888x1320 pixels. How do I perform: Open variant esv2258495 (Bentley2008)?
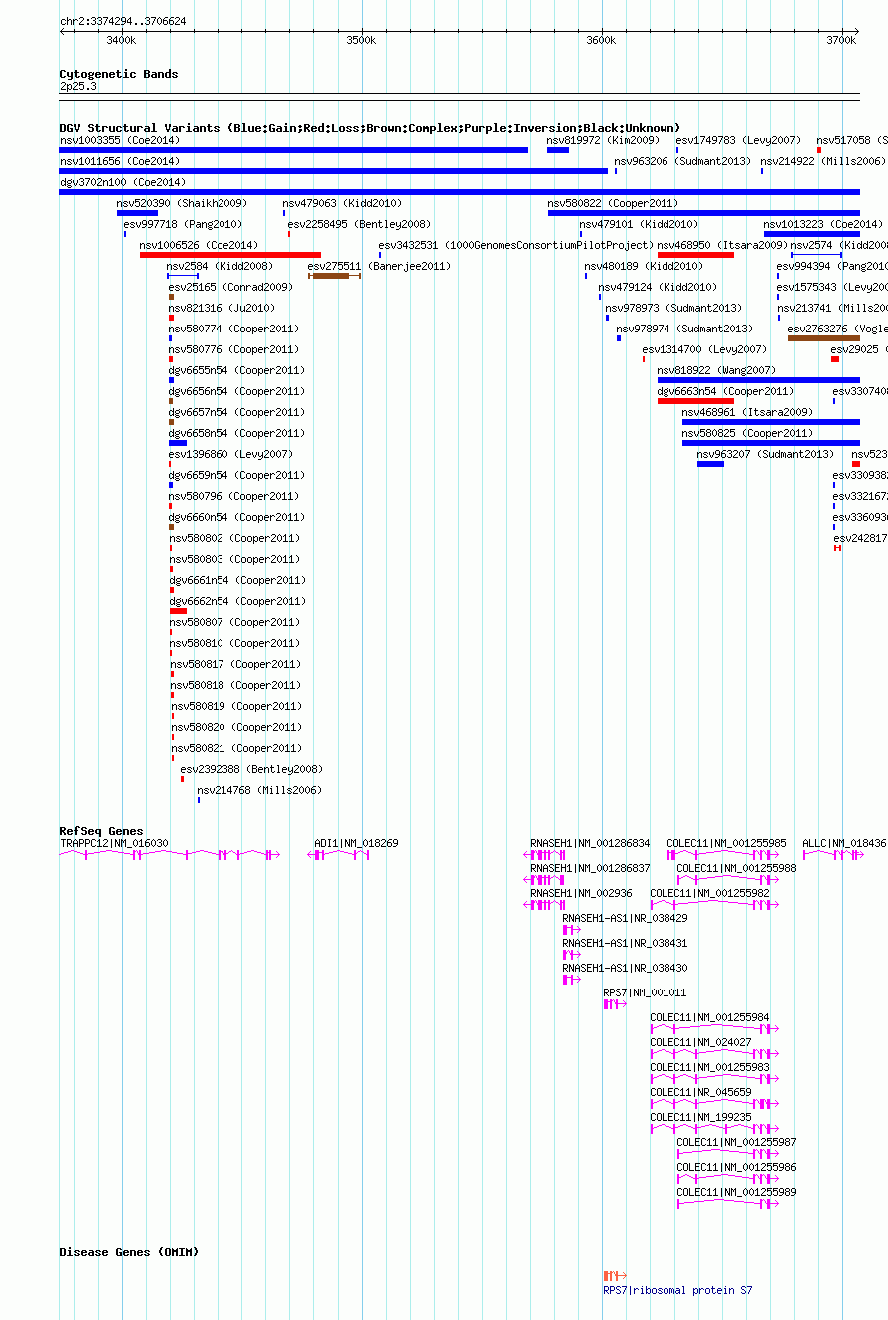tap(360, 225)
